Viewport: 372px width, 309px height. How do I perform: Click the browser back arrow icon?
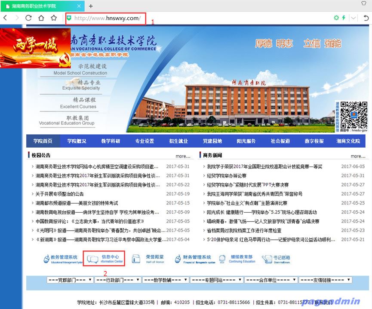click(5, 18)
